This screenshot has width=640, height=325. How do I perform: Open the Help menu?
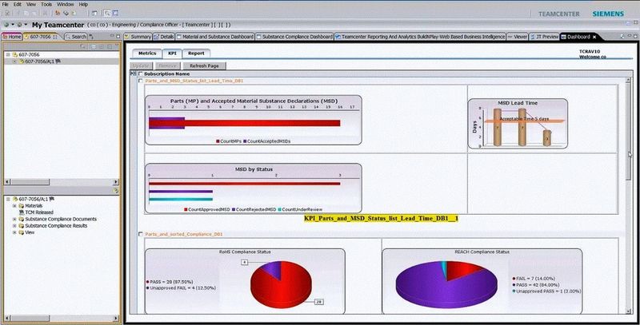83,5
